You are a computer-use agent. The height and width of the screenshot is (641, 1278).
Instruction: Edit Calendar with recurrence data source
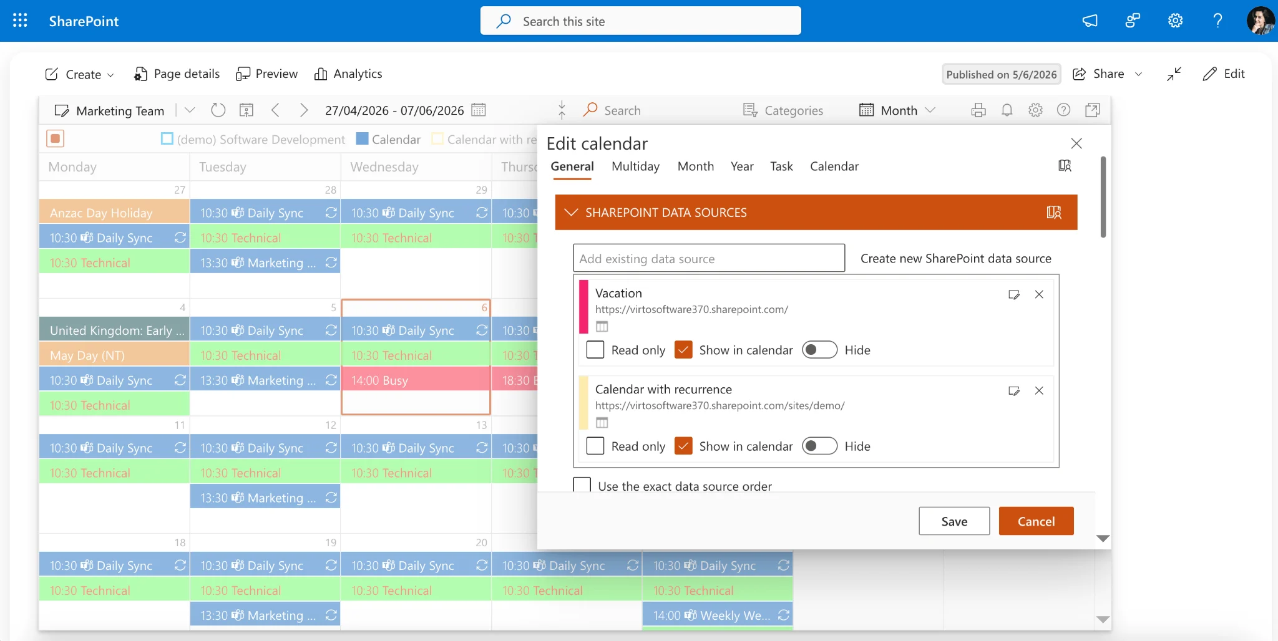click(1014, 390)
